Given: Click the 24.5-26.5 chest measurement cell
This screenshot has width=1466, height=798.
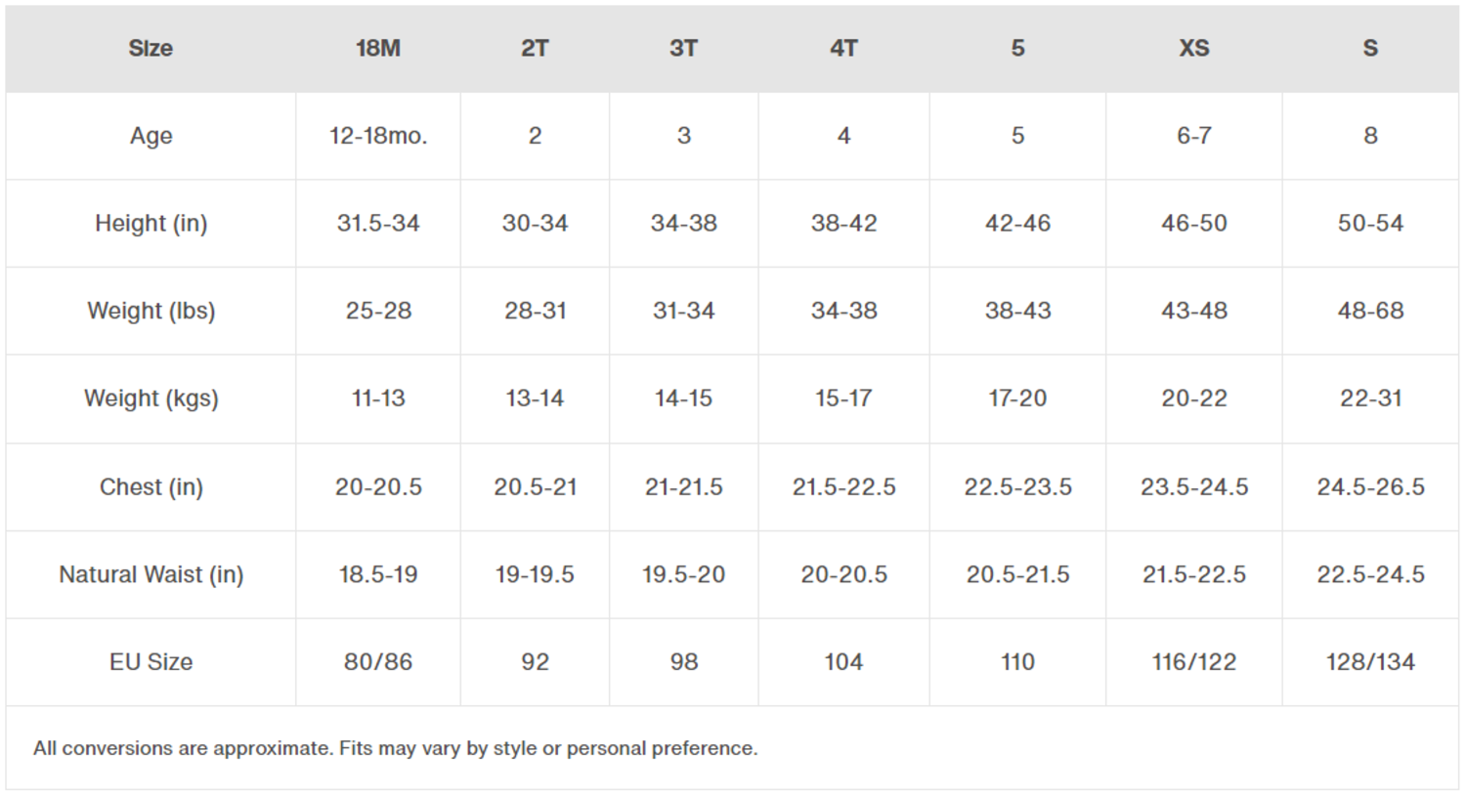Looking at the screenshot, I should (1370, 486).
